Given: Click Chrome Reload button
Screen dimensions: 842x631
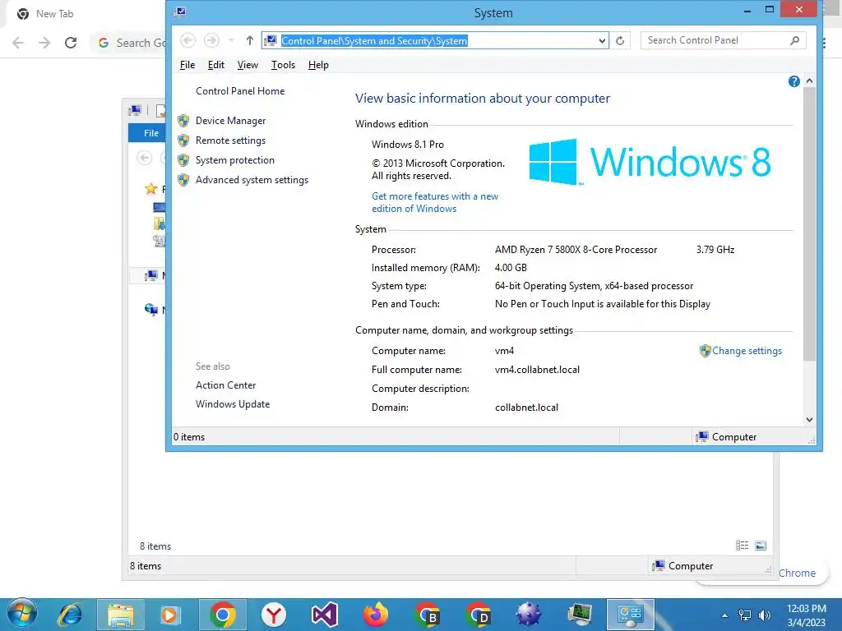Looking at the screenshot, I should tap(71, 43).
